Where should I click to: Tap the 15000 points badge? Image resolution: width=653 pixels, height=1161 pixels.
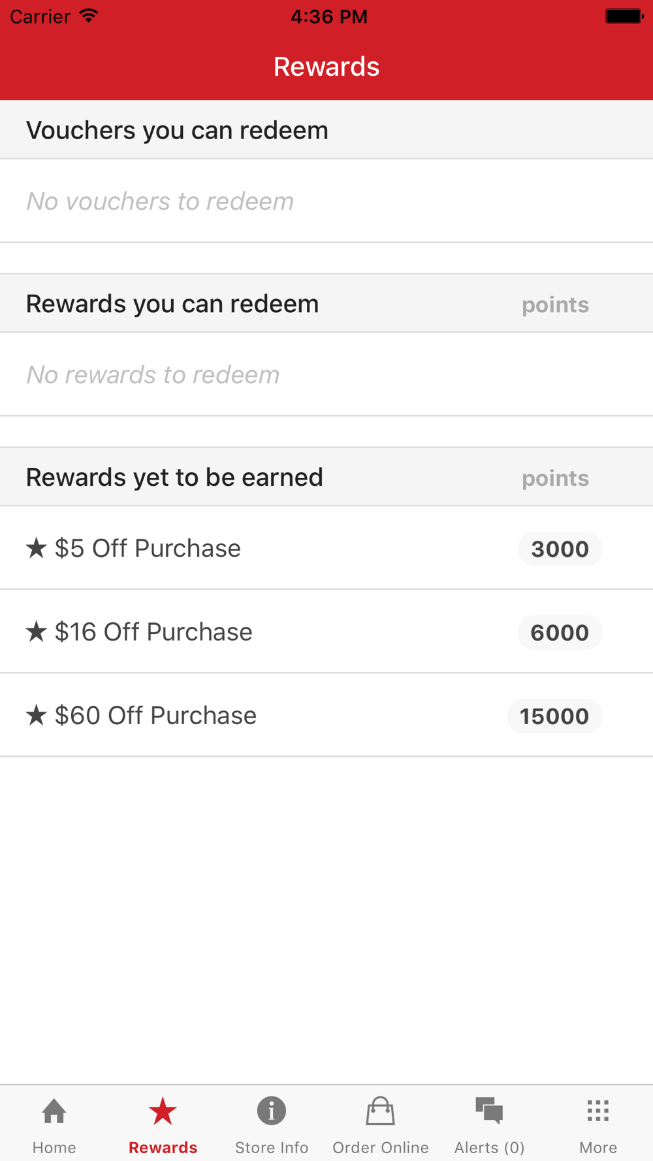[554, 716]
